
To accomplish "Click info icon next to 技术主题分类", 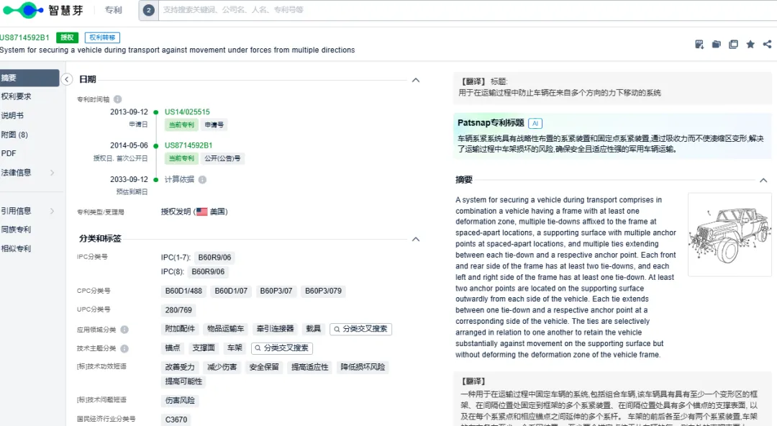I will click(124, 348).
